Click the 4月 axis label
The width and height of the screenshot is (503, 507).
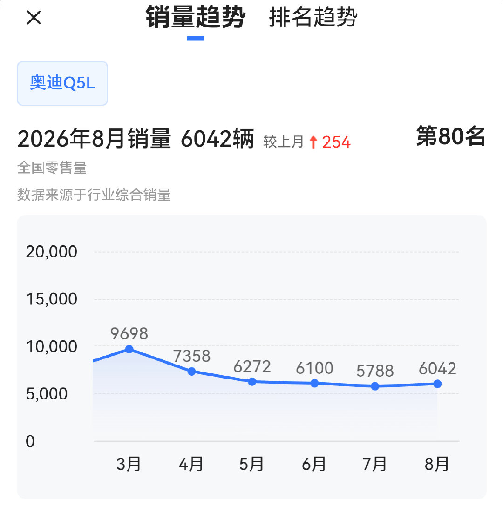[x=191, y=464]
